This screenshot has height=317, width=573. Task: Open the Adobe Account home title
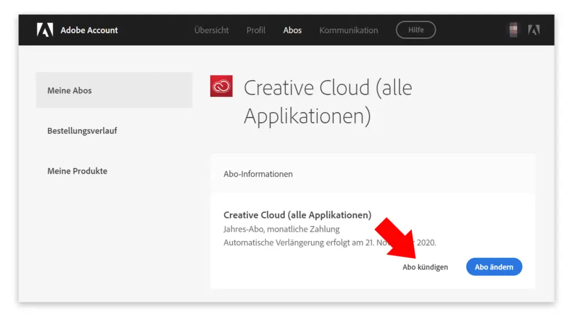(x=89, y=30)
